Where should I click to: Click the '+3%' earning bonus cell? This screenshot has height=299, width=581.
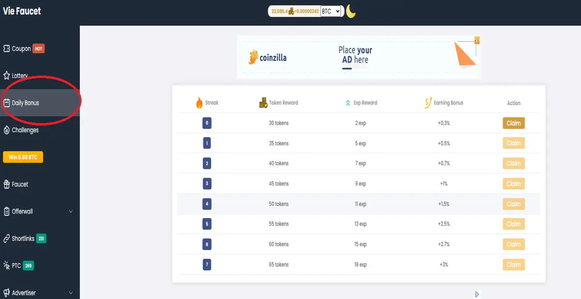pos(443,265)
